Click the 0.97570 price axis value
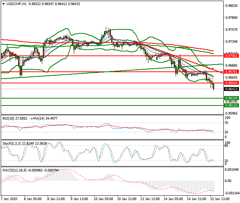This screenshot has width=240, height=203. 231,30
